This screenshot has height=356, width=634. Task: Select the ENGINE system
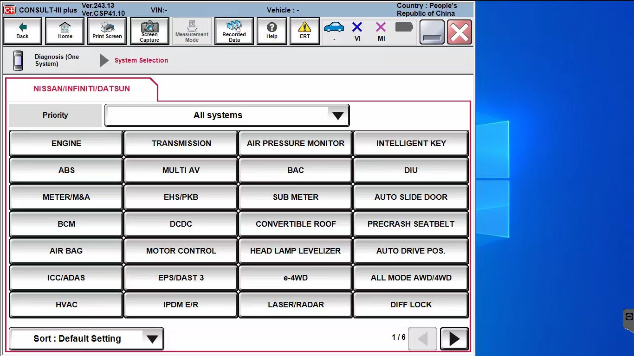[66, 143]
